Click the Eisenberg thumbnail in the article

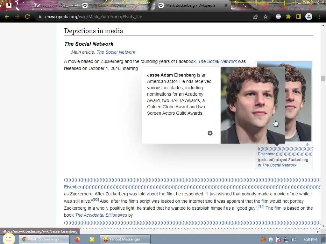299,101
